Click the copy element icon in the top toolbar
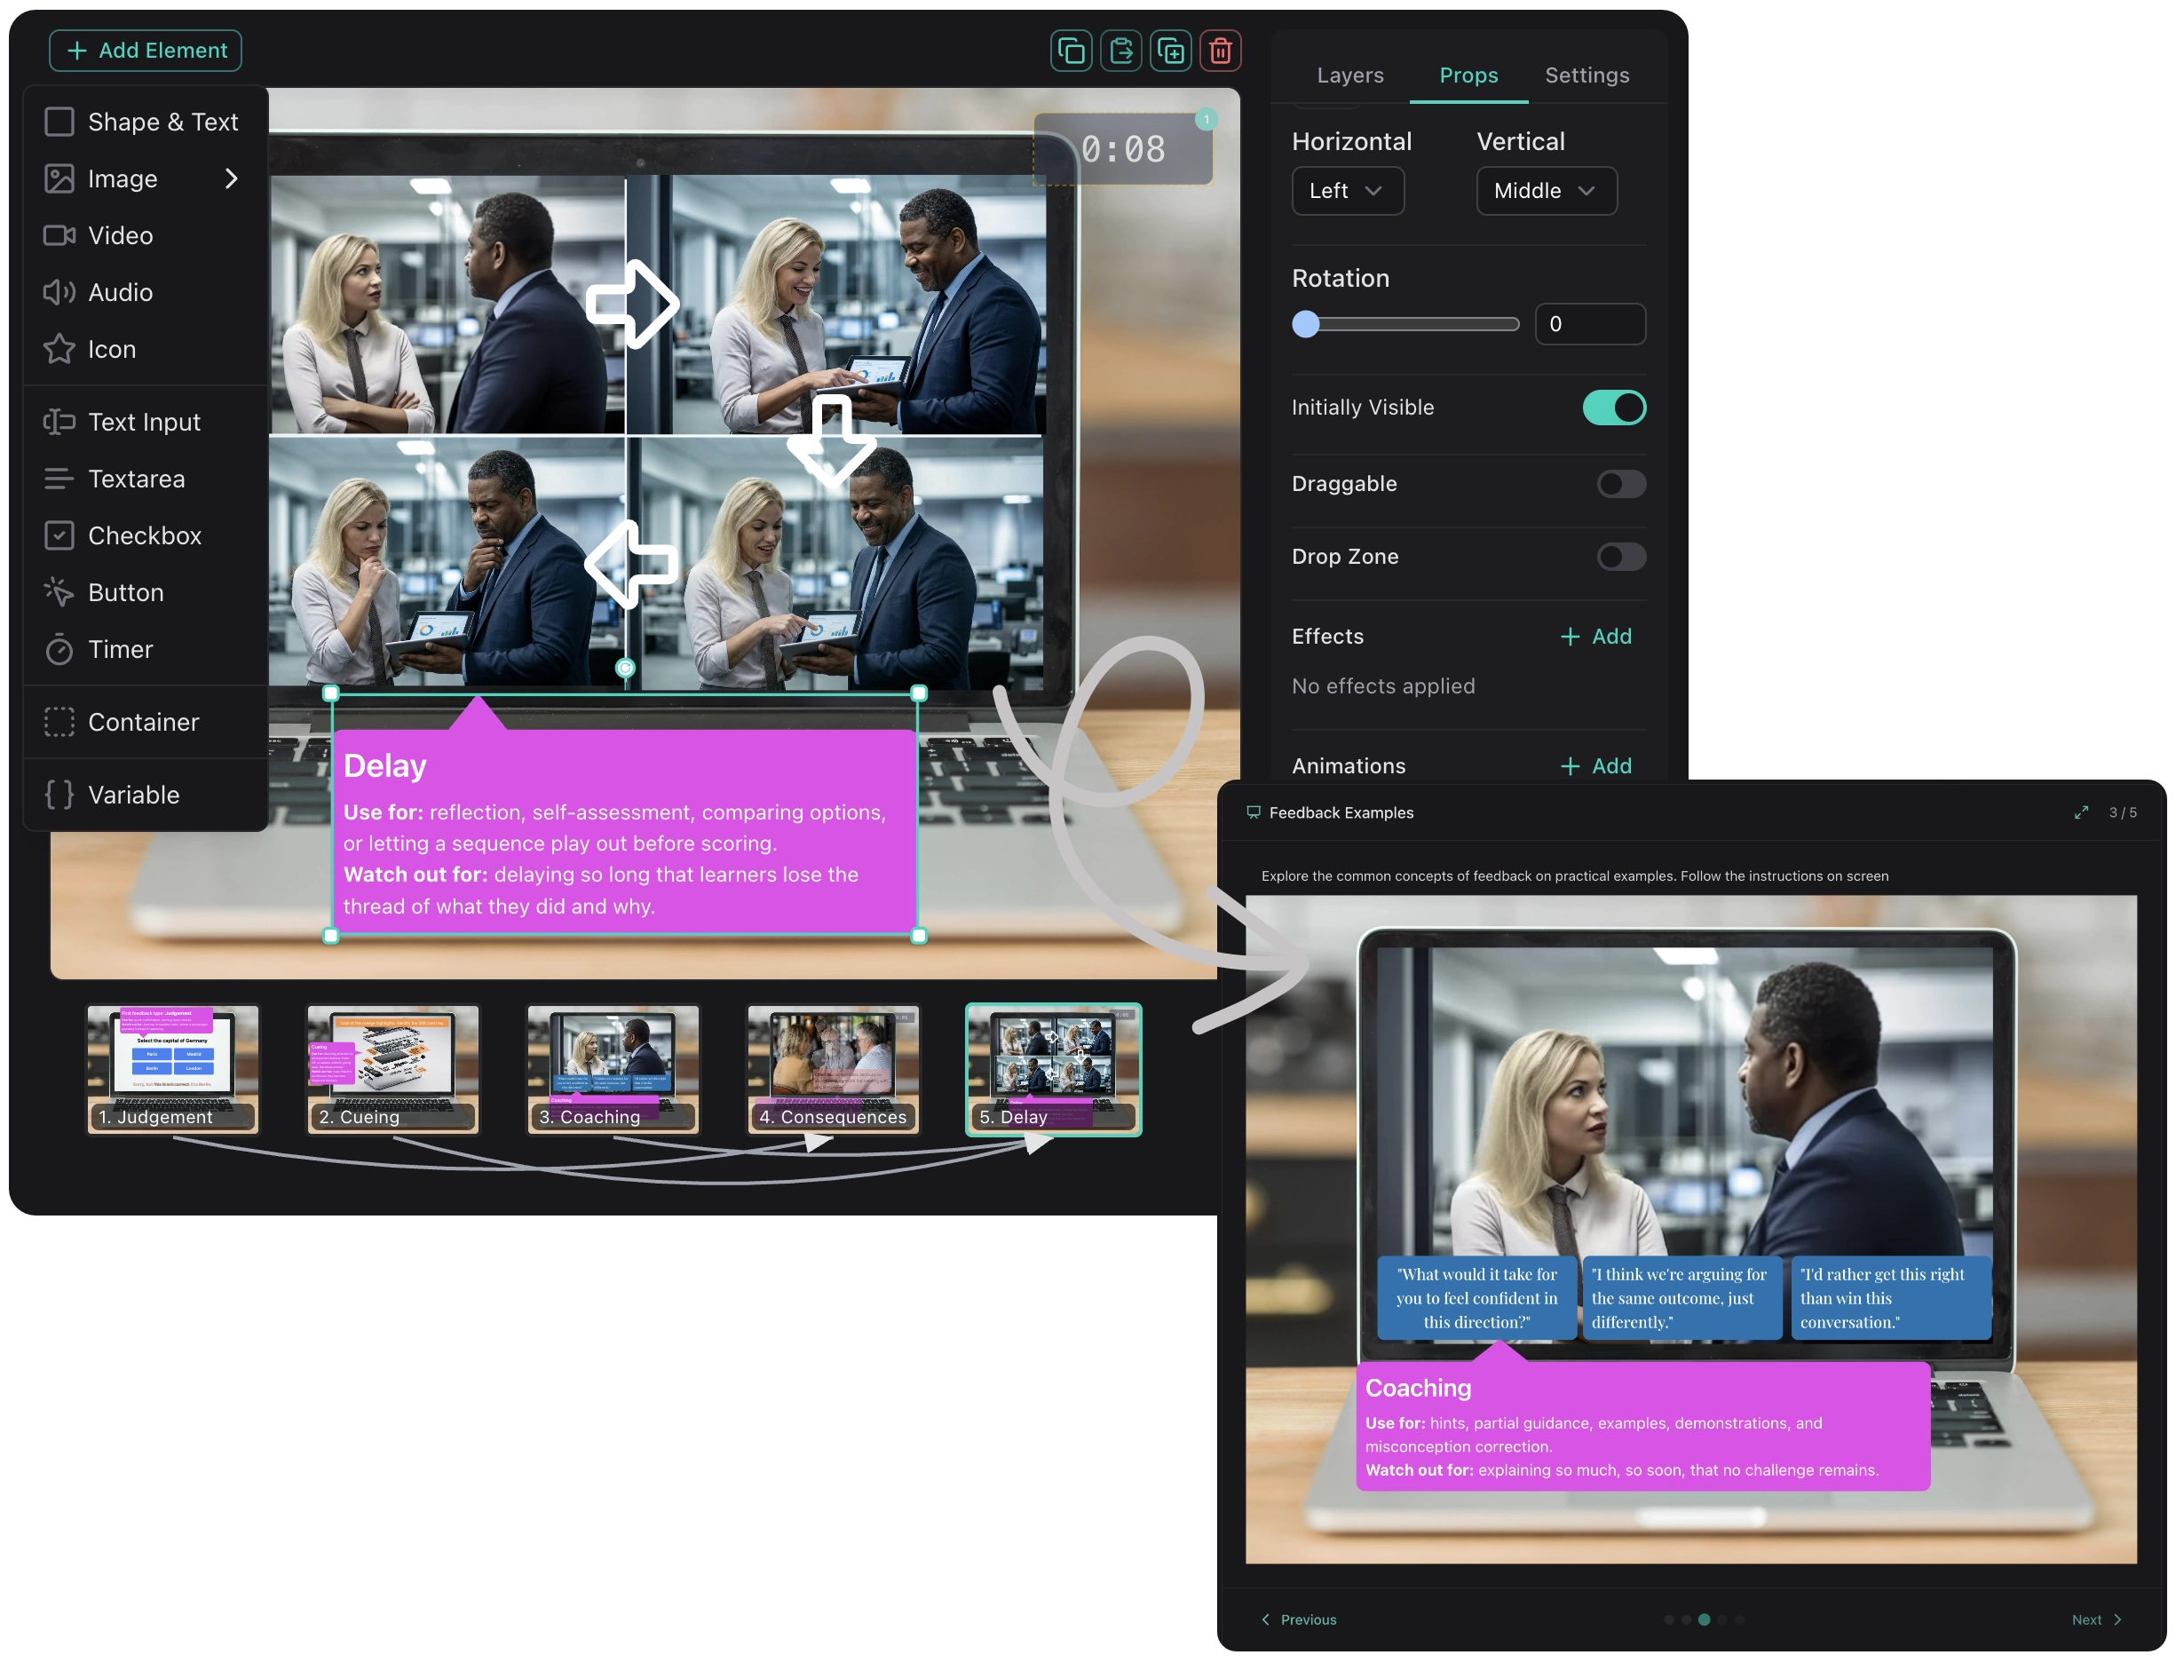Viewport: 2176px width, 1663px height. pos(1073,51)
